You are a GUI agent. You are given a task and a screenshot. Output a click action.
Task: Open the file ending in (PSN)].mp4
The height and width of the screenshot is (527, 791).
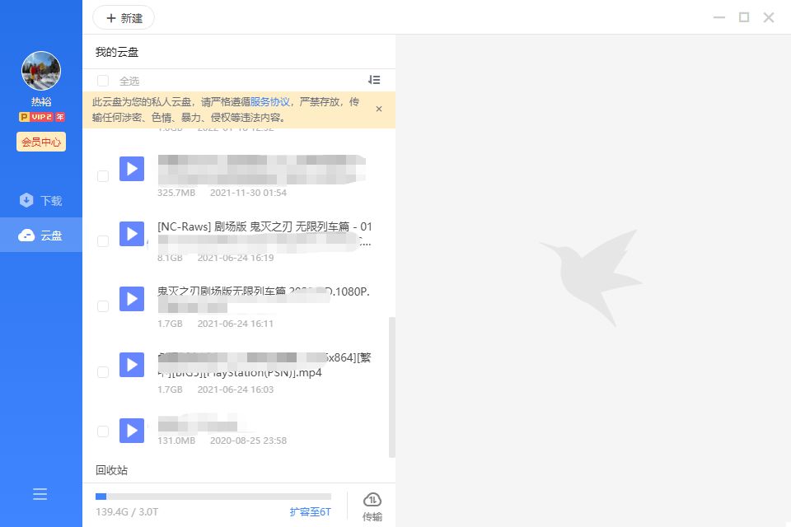264,365
